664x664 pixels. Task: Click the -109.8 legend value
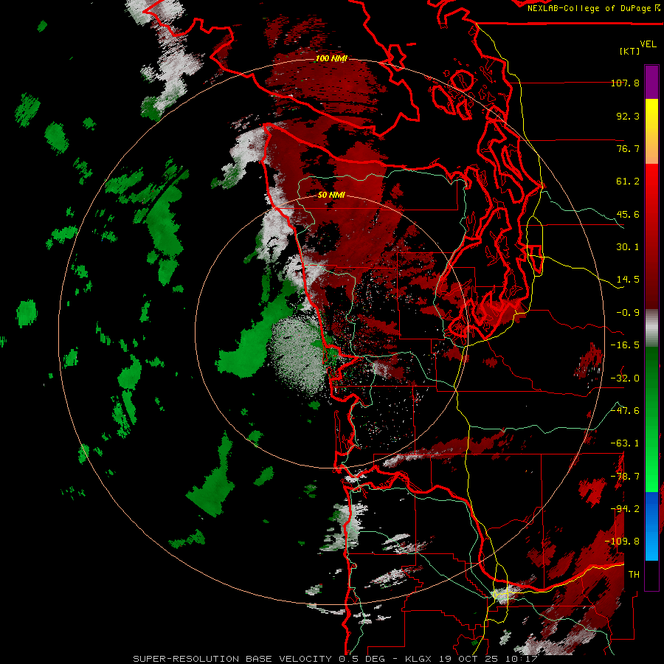coord(622,542)
